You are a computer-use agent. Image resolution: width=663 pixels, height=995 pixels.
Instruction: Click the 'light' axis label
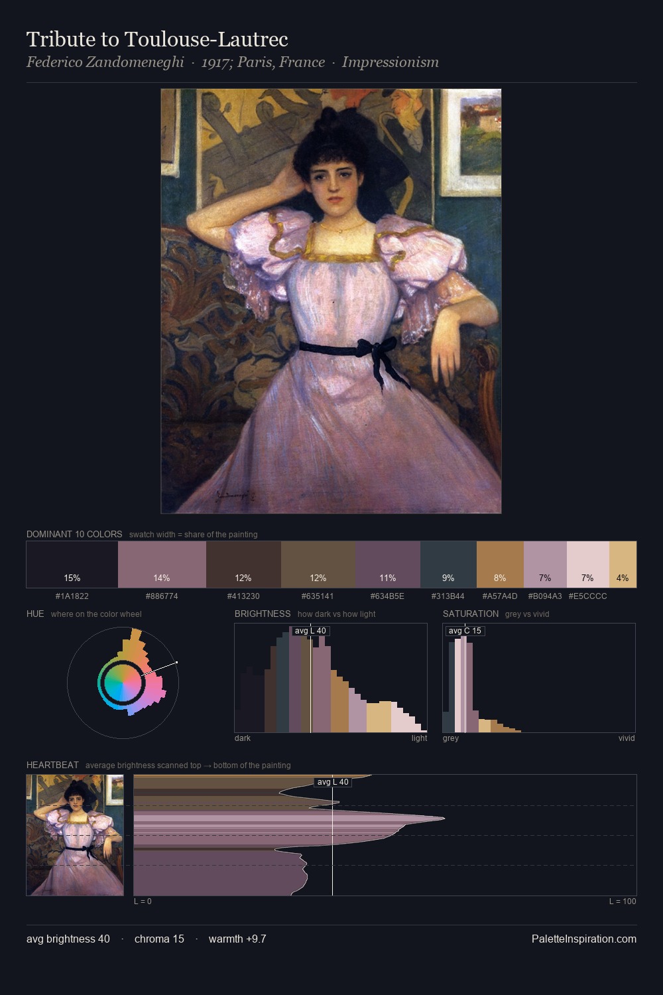point(419,738)
